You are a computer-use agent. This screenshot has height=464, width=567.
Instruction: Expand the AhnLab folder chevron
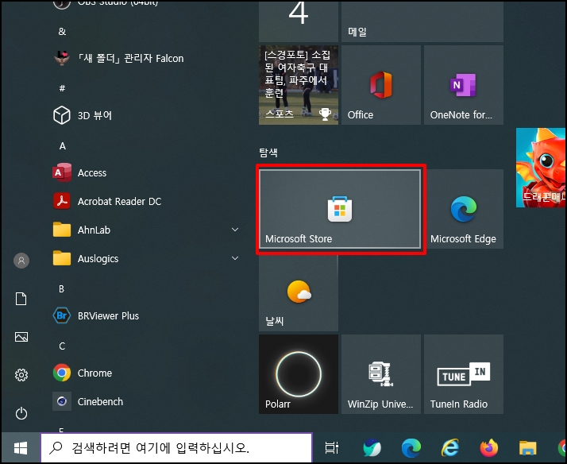[235, 230]
